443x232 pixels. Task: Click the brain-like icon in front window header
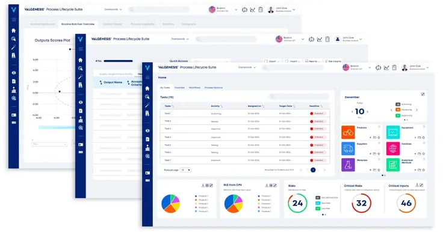(379, 68)
